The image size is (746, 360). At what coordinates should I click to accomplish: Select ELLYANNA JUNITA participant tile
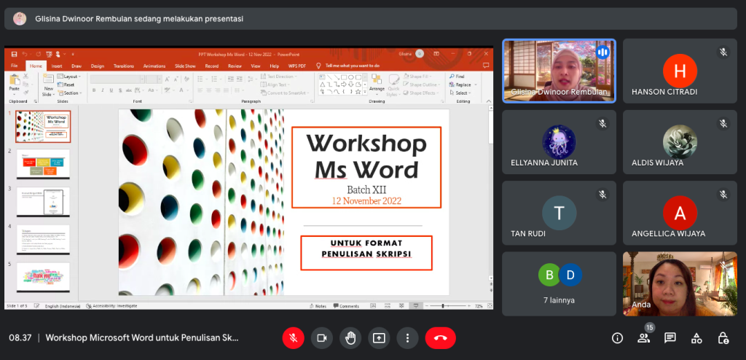[559, 142]
